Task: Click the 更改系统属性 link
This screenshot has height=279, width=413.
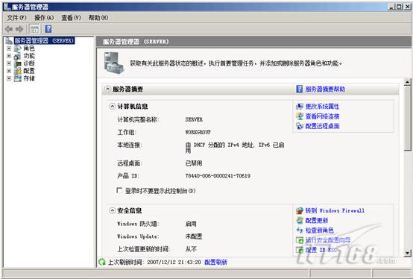Action: point(322,107)
